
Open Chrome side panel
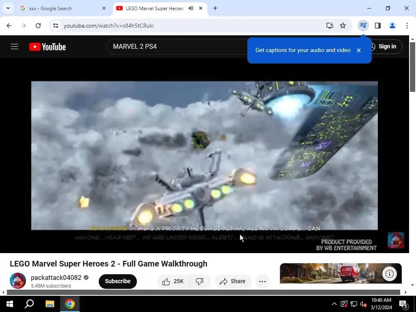coord(378,26)
